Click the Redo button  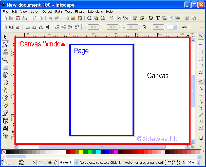tap(57, 18)
